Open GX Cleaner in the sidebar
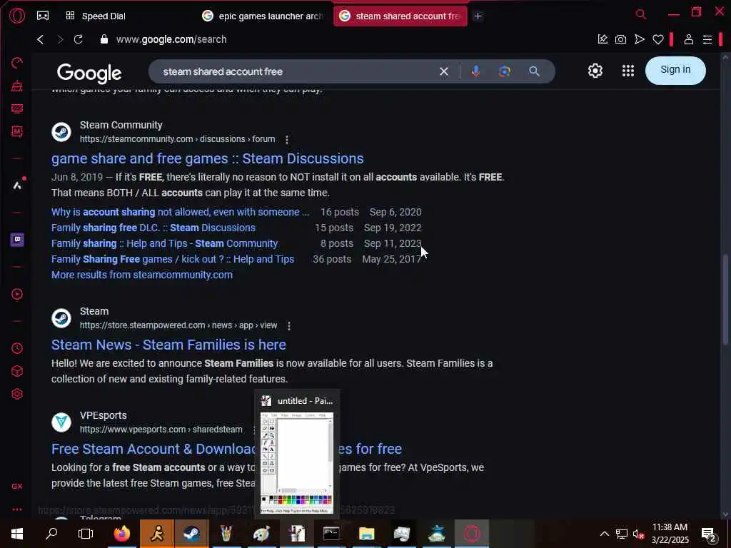The width and height of the screenshot is (731, 548). coord(17,86)
